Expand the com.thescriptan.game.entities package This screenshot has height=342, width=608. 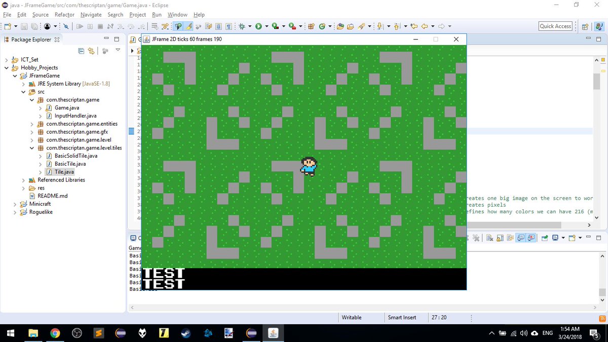[x=32, y=124]
